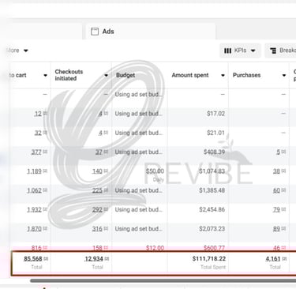This screenshot has width=296, height=289.
Task: Click the 12 add-to-cart value
Action: click(x=38, y=114)
